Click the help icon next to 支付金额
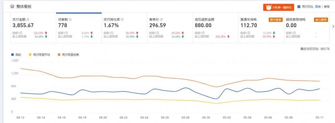This screenshot has width=335, height=123. coord(28,20)
